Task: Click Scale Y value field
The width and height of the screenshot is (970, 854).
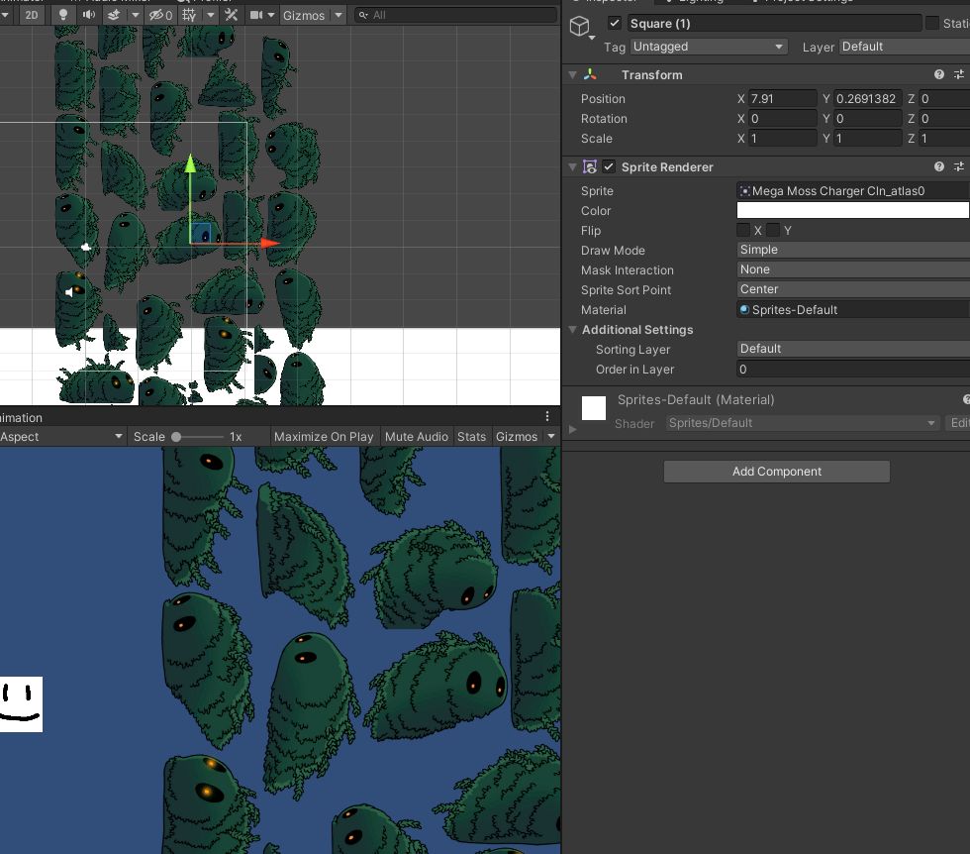Action: (x=868, y=138)
